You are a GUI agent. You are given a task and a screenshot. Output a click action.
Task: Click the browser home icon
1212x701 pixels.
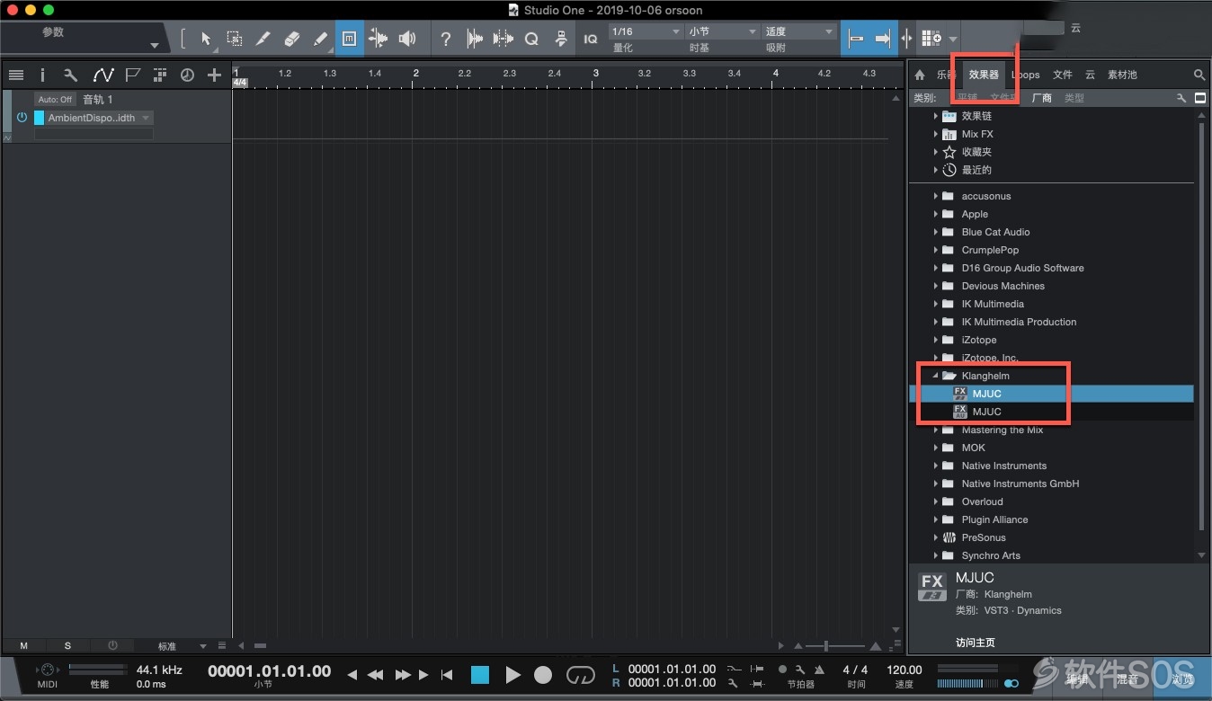[920, 75]
